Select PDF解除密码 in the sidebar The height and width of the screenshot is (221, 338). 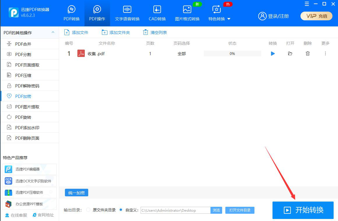30,86
